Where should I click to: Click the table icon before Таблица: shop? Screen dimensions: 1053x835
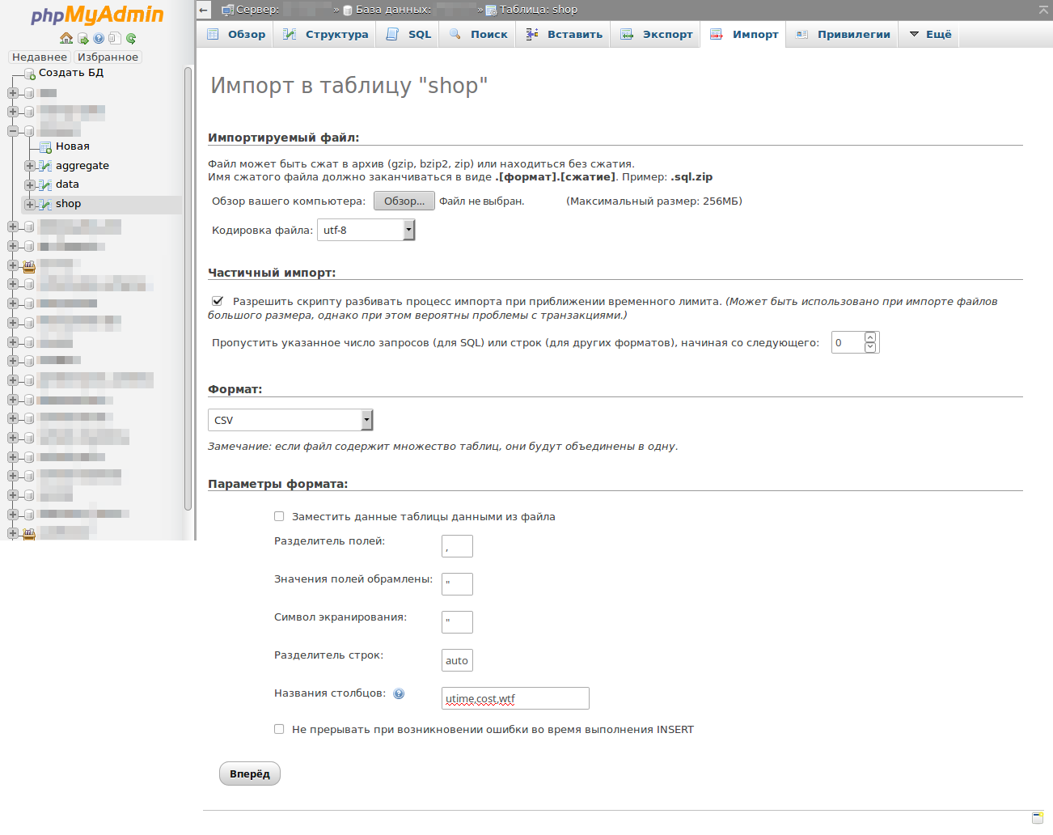pyautogui.click(x=491, y=11)
